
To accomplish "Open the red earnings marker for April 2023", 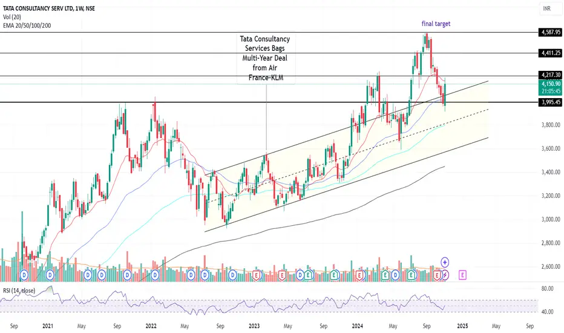I will pyautogui.click(x=282, y=275).
